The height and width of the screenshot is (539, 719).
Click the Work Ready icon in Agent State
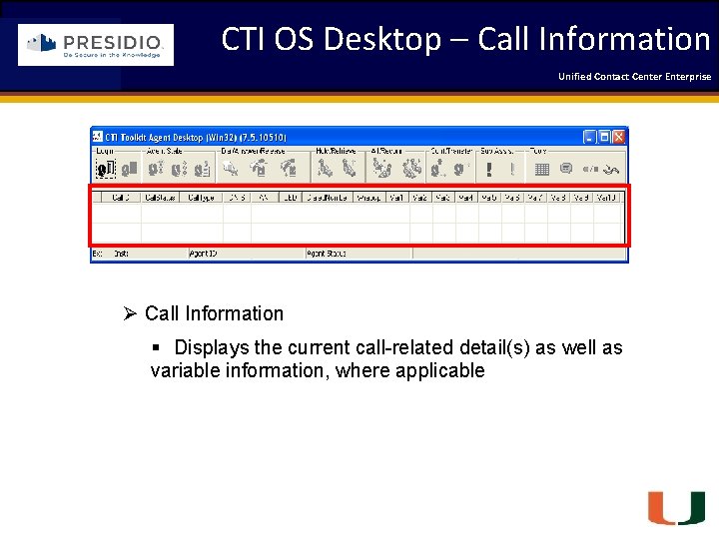click(202, 169)
